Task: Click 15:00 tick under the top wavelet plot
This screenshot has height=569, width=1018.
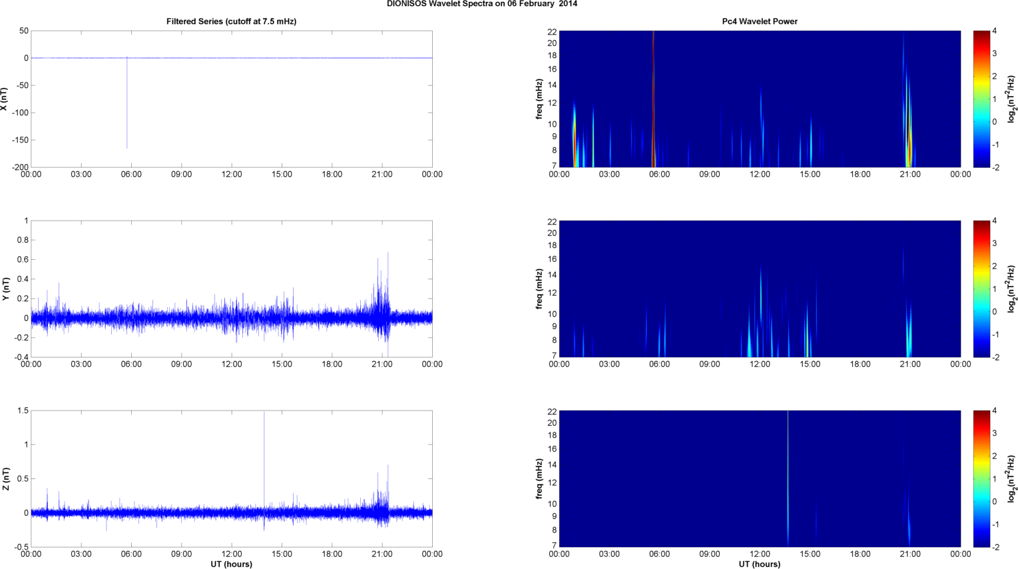Action: click(x=810, y=174)
